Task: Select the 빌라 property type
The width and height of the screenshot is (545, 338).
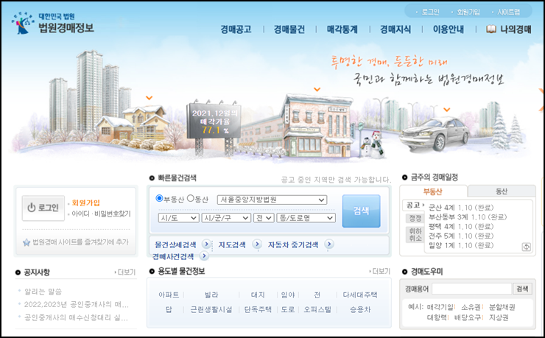Action: pos(211,295)
